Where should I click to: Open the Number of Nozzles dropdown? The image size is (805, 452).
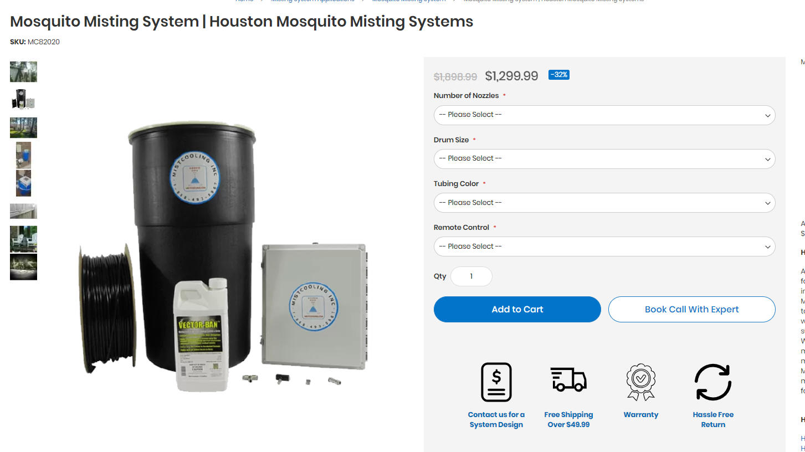click(604, 115)
